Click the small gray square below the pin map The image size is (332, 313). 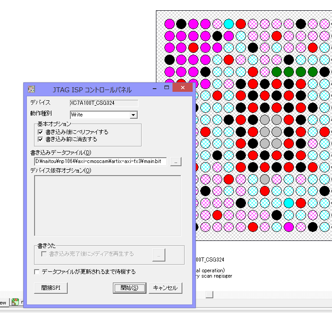tap(209, 294)
